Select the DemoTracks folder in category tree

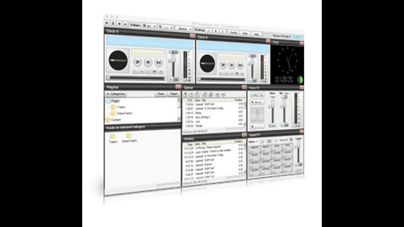point(122,113)
